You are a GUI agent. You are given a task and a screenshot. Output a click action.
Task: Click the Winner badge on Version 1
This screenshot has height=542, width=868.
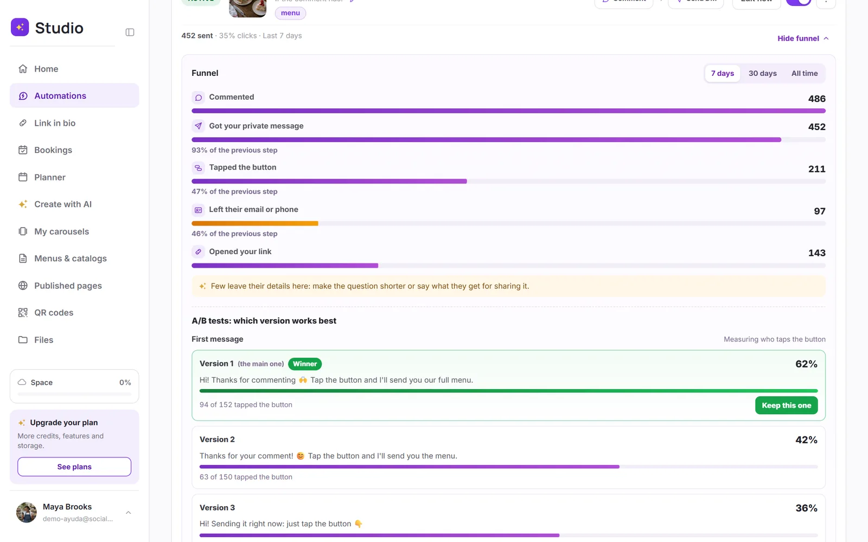pyautogui.click(x=305, y=364)
